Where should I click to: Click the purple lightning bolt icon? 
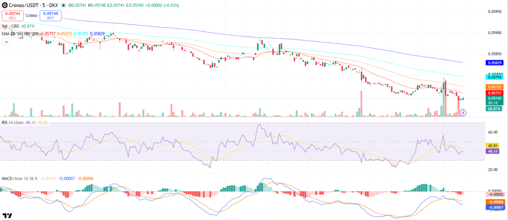[x=463, y=112]
